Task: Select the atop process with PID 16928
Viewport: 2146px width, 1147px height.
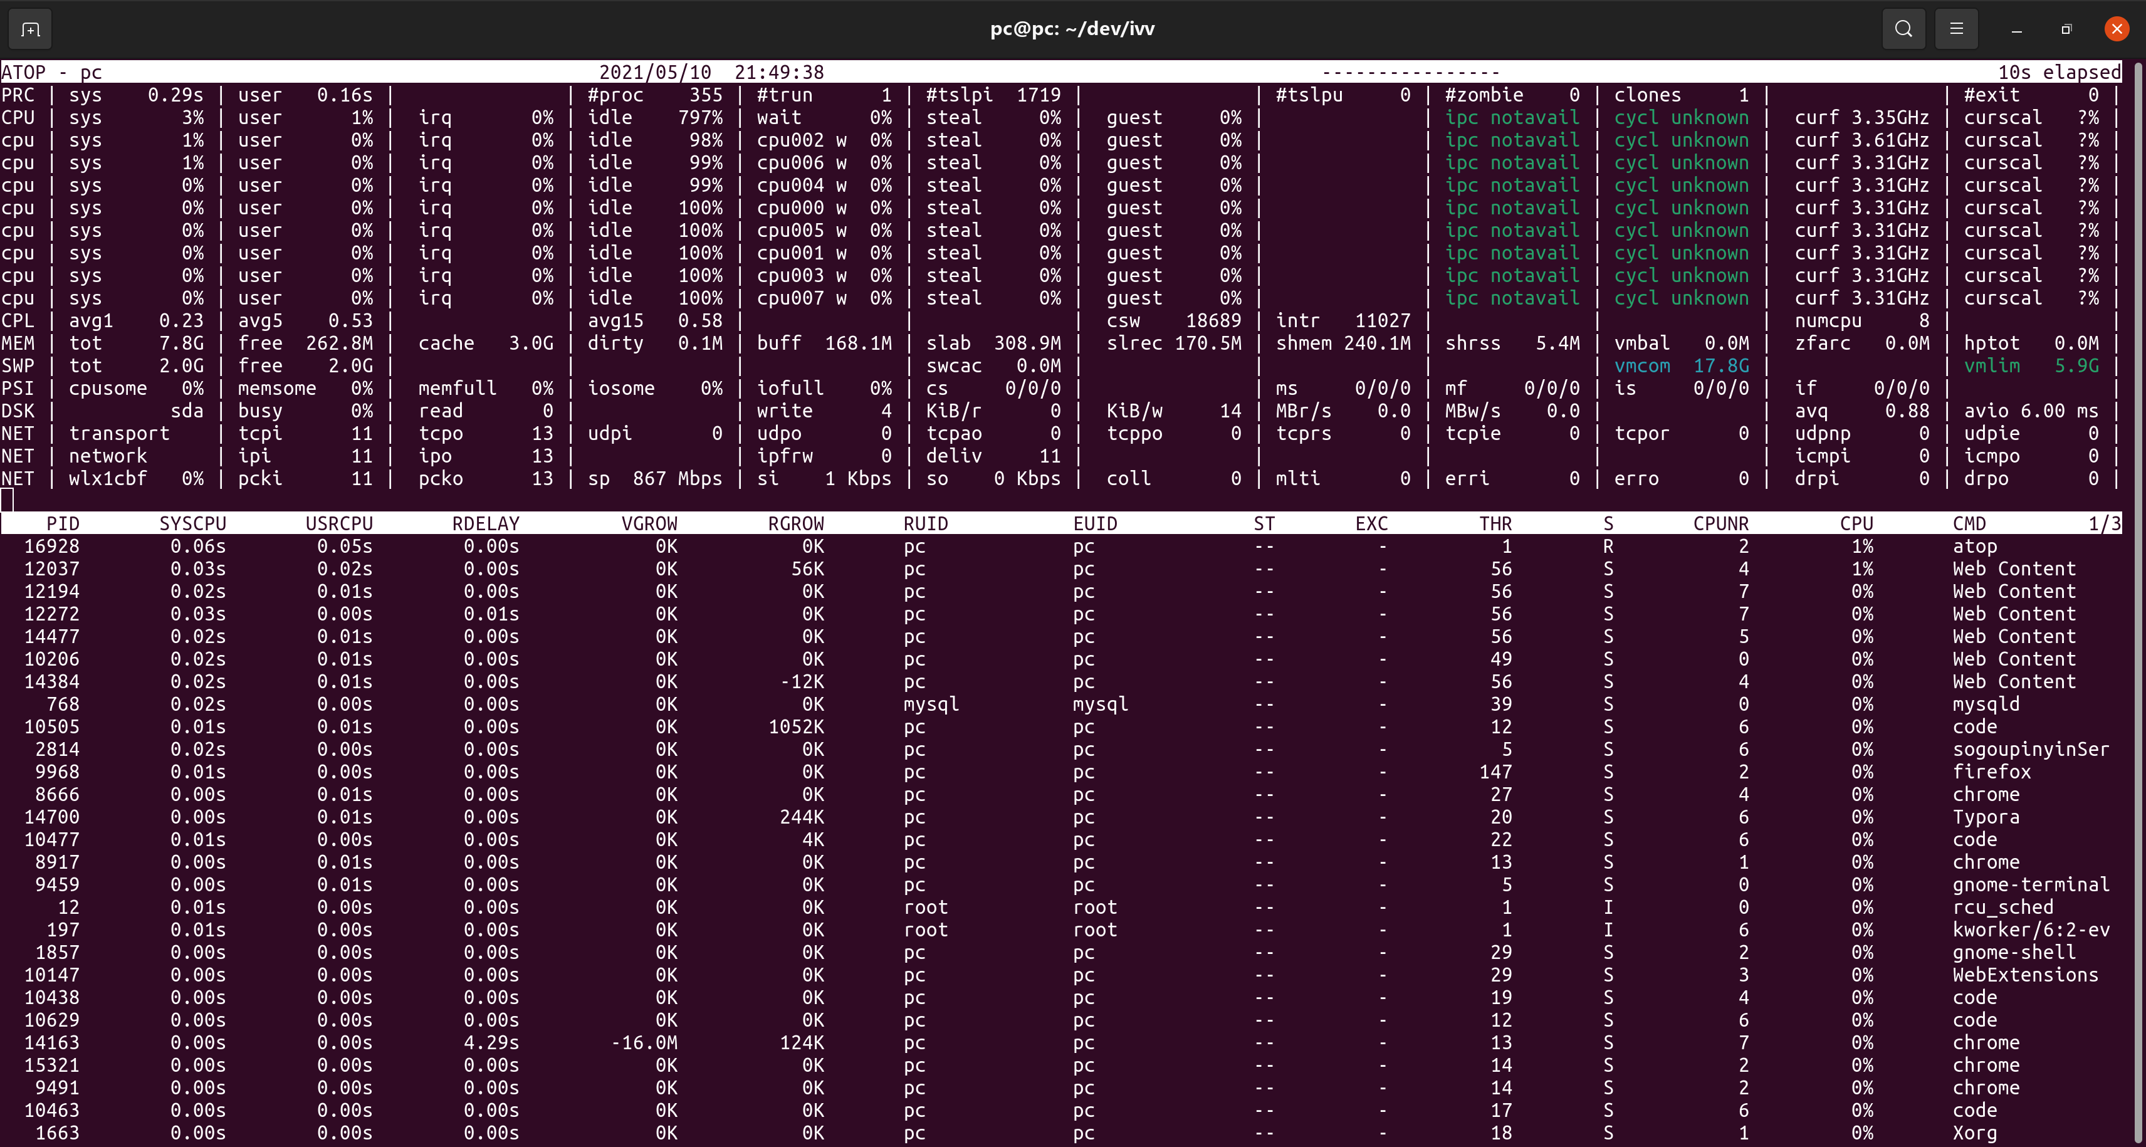Action: point(1060,547)
